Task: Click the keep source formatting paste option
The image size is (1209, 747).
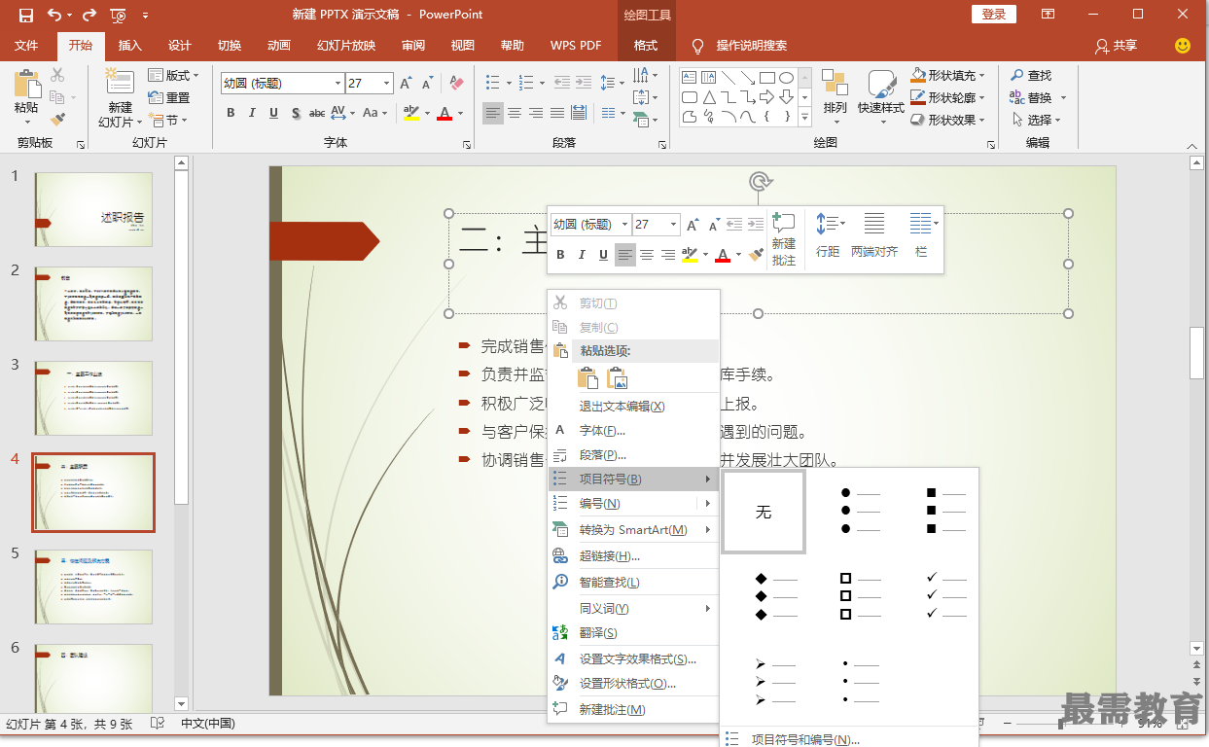Action: click(587, 378)
